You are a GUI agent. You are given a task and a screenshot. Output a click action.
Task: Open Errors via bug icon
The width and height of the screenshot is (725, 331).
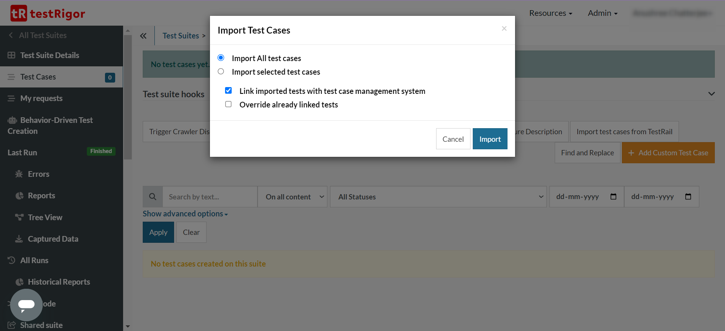pos(19,174)
